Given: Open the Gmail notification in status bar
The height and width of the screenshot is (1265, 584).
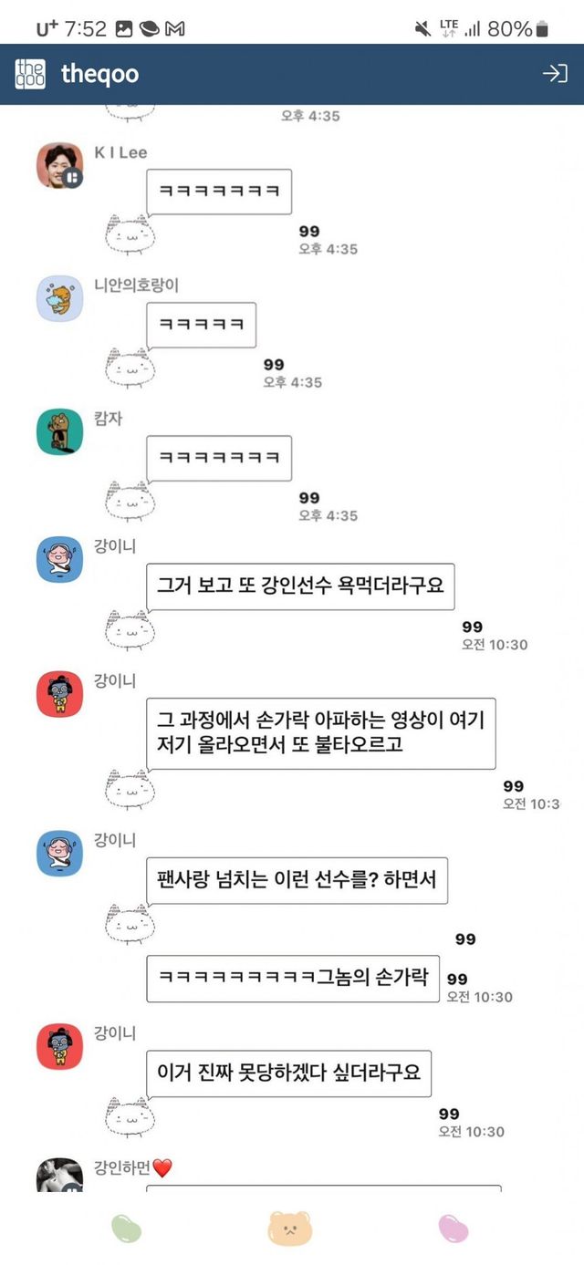Looking at the screenshot, I should [175, 29].
